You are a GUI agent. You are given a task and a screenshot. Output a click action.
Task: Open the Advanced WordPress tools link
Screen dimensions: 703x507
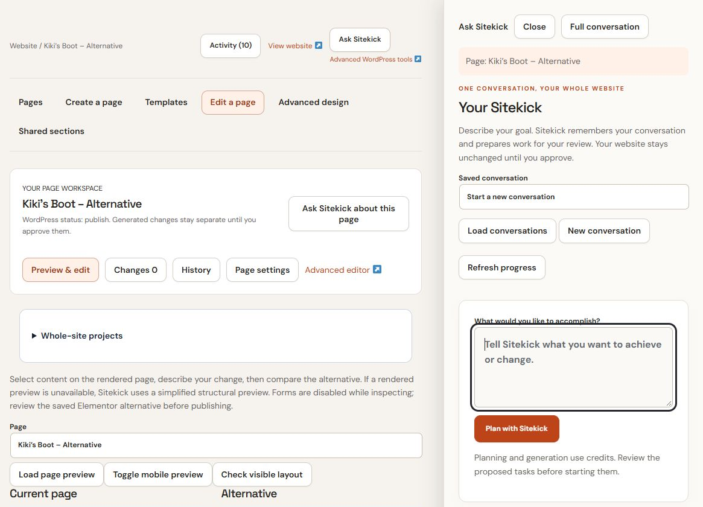point(371,59)
